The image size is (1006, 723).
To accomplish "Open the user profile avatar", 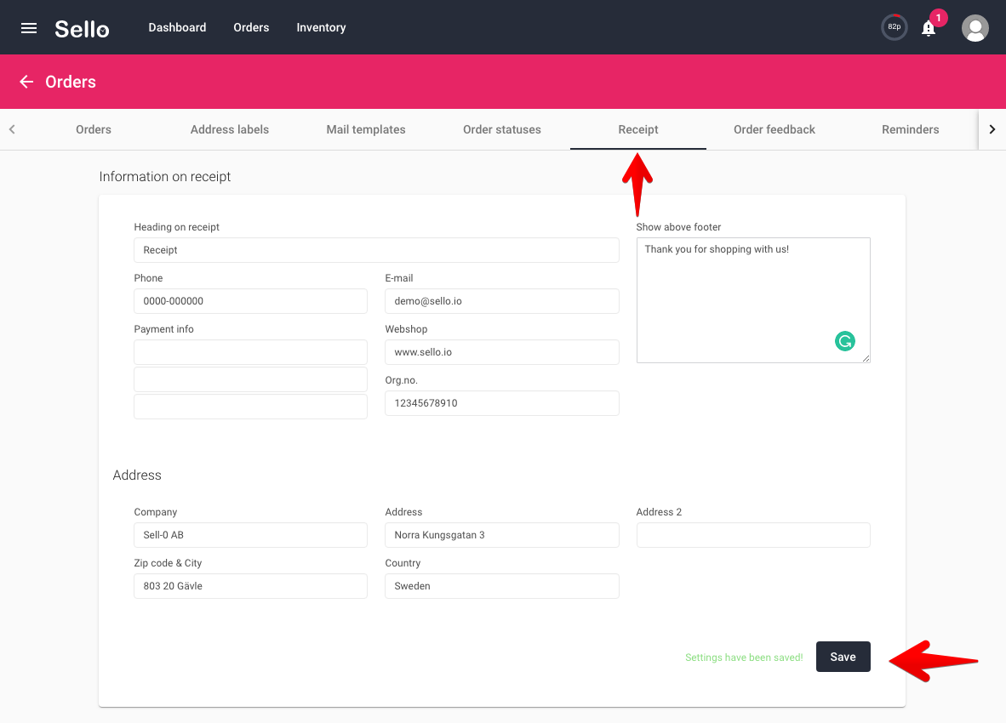I will [x=975, y=27].
